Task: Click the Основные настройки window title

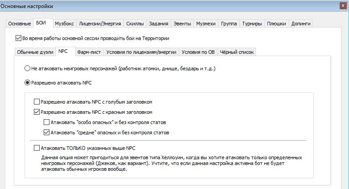Action: (x=27, y=6)
